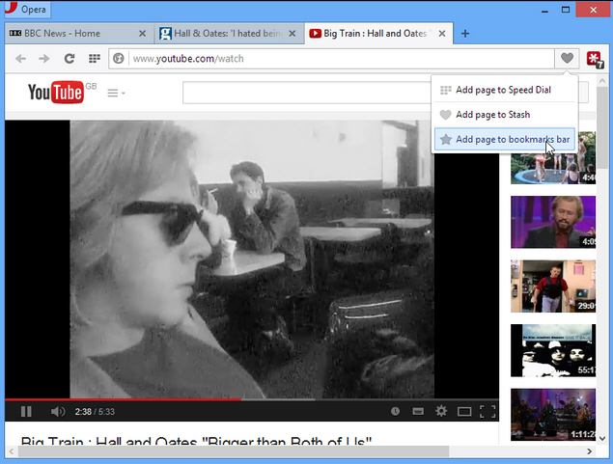
Task: Reload the current YouTube page
Action: 70,59
